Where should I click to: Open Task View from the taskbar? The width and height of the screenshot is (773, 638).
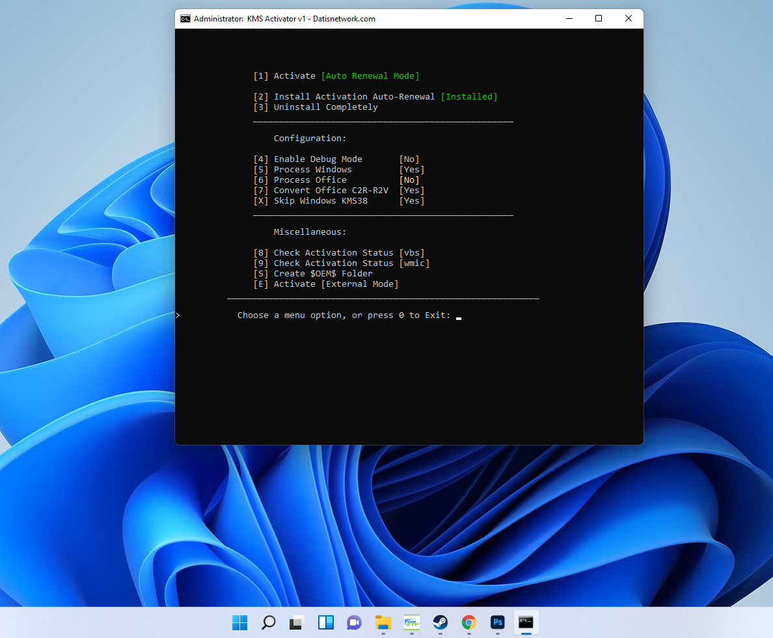coord(297,622)
